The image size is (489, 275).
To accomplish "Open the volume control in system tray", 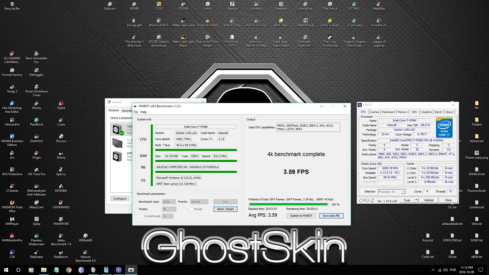I will pyautogui.click(x=445, y=270).
